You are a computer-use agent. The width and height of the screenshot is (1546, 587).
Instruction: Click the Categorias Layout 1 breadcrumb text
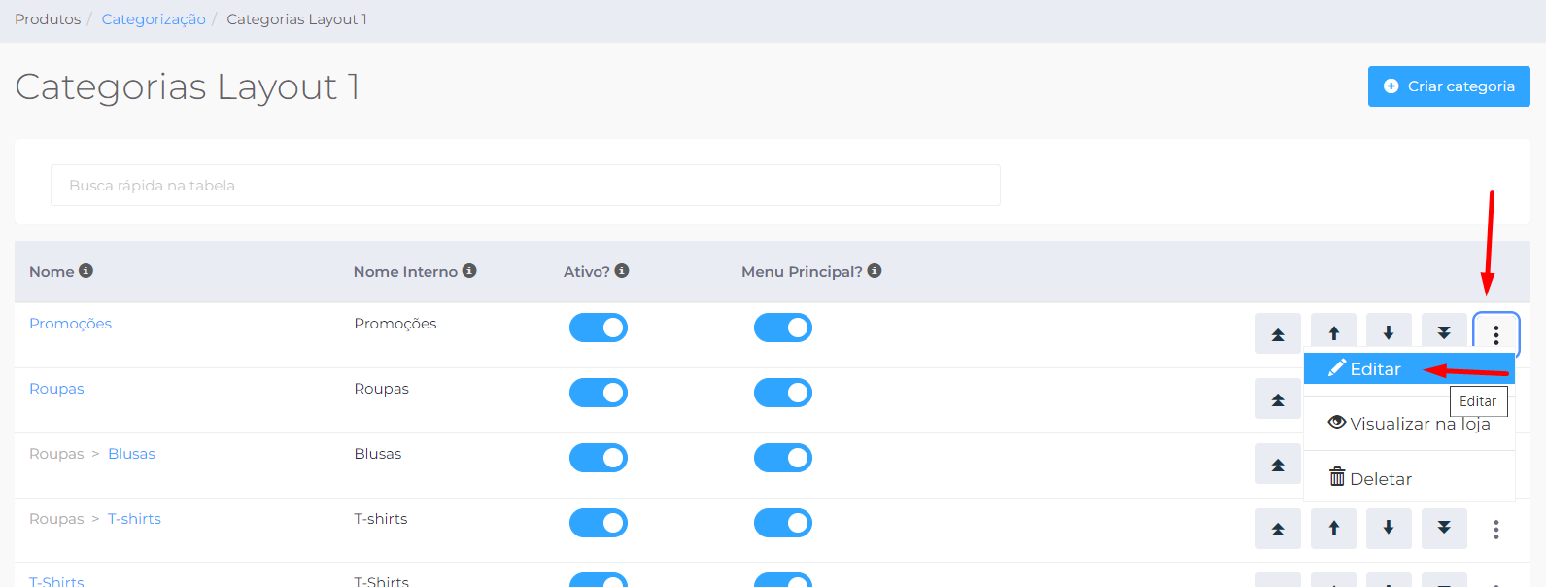[296, 19]
